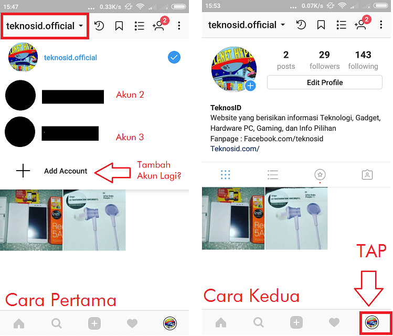
Task: Open close friends list icon in left screen
Action: pyautogui.click(x=139, y=26)
